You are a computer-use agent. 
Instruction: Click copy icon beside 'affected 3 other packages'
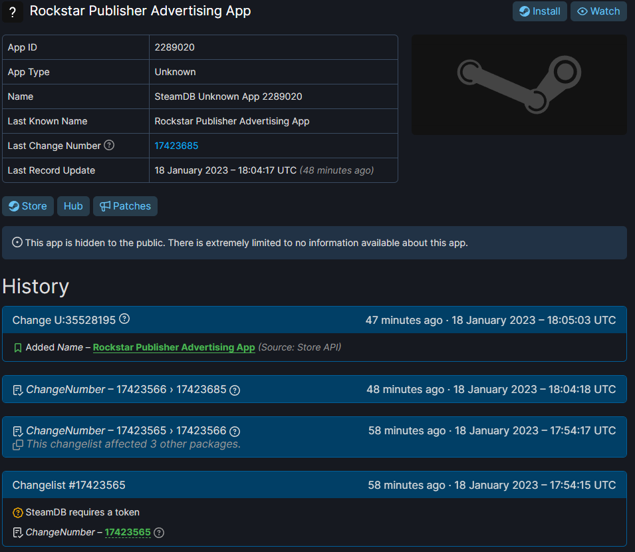point(18,444)
